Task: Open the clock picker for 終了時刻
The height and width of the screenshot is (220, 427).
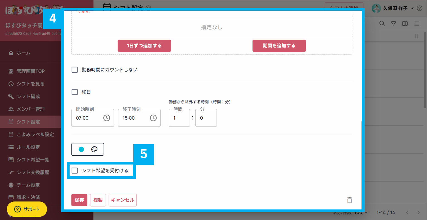Action: [x=153, y=118]
